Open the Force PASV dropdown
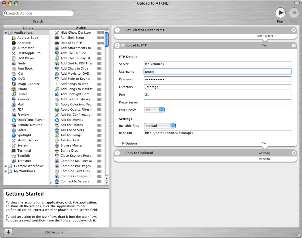This screenshot has width=302, height=238. (x=154, y=110)
